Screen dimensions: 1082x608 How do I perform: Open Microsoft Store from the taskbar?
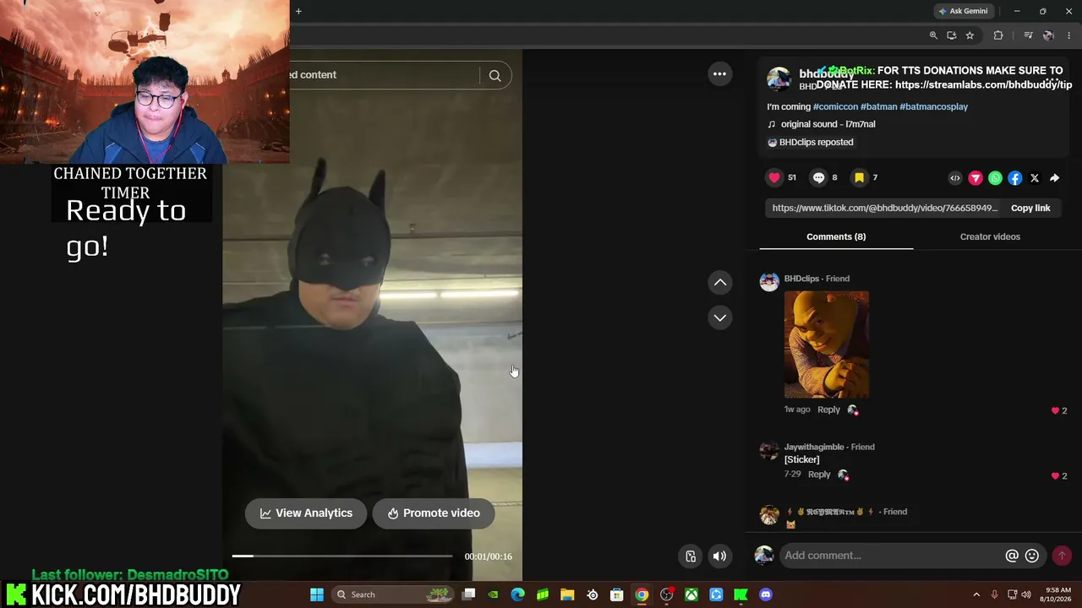[x=617, y=594]
